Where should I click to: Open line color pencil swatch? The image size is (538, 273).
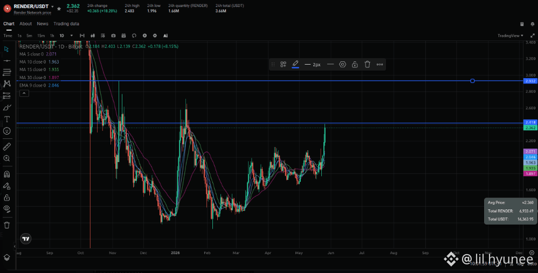coord(295,64)
